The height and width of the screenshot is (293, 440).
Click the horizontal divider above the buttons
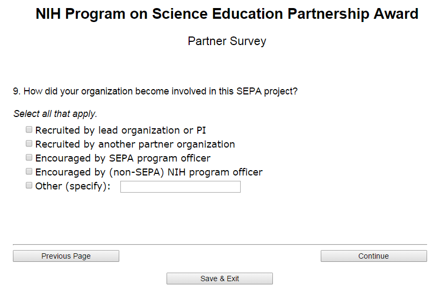pyautogui.click(x=220, y=245)
